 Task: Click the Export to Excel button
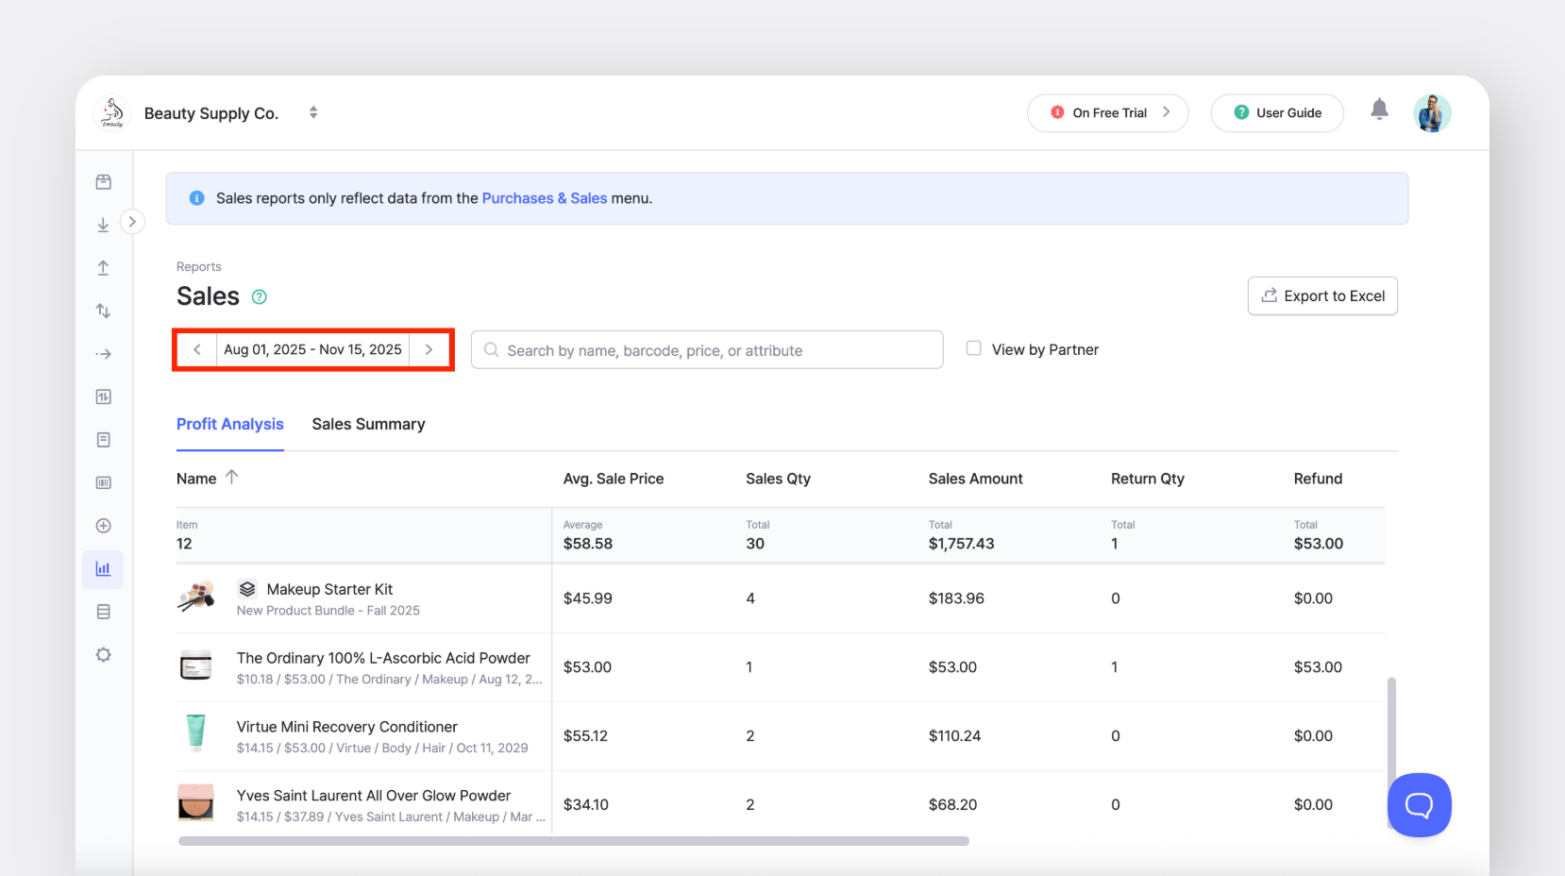point(1321,295)
